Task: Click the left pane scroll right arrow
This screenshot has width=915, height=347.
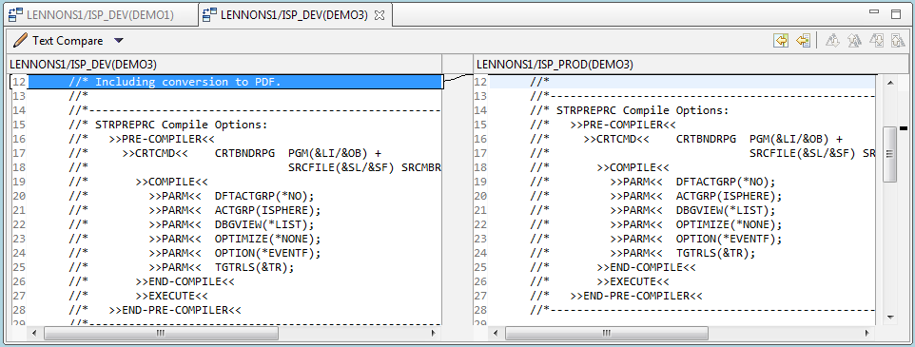Action: [434, 333]
